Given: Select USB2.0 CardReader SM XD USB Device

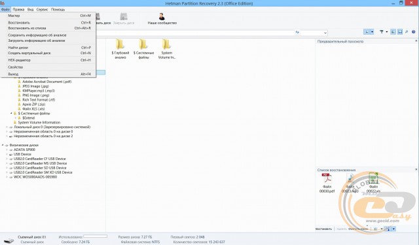Looking at the screenshot, I should click(43, 172).
